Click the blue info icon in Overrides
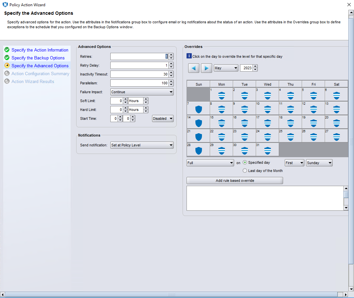Screen dimensions: 354x298 coord(189,56)
